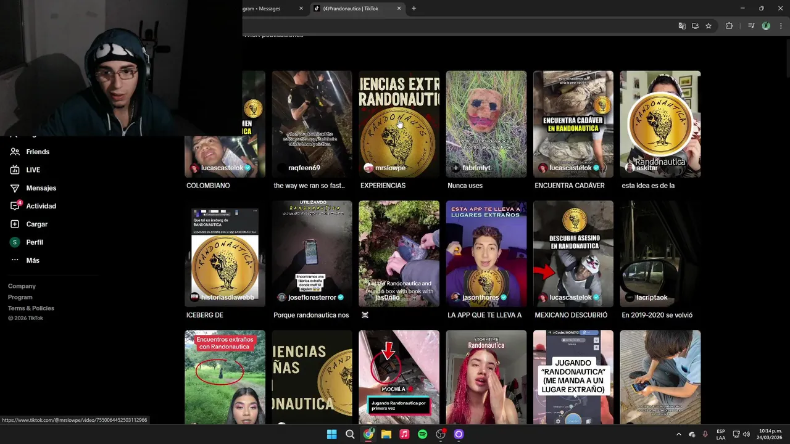Open the Terms & Policies footer link
Screen dimensions: 790x444
point(31,308)
